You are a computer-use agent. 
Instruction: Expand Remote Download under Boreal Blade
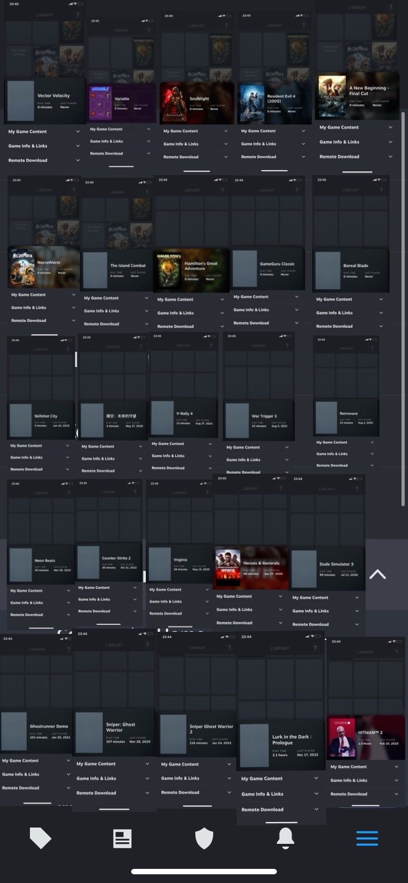click(349, 326)
